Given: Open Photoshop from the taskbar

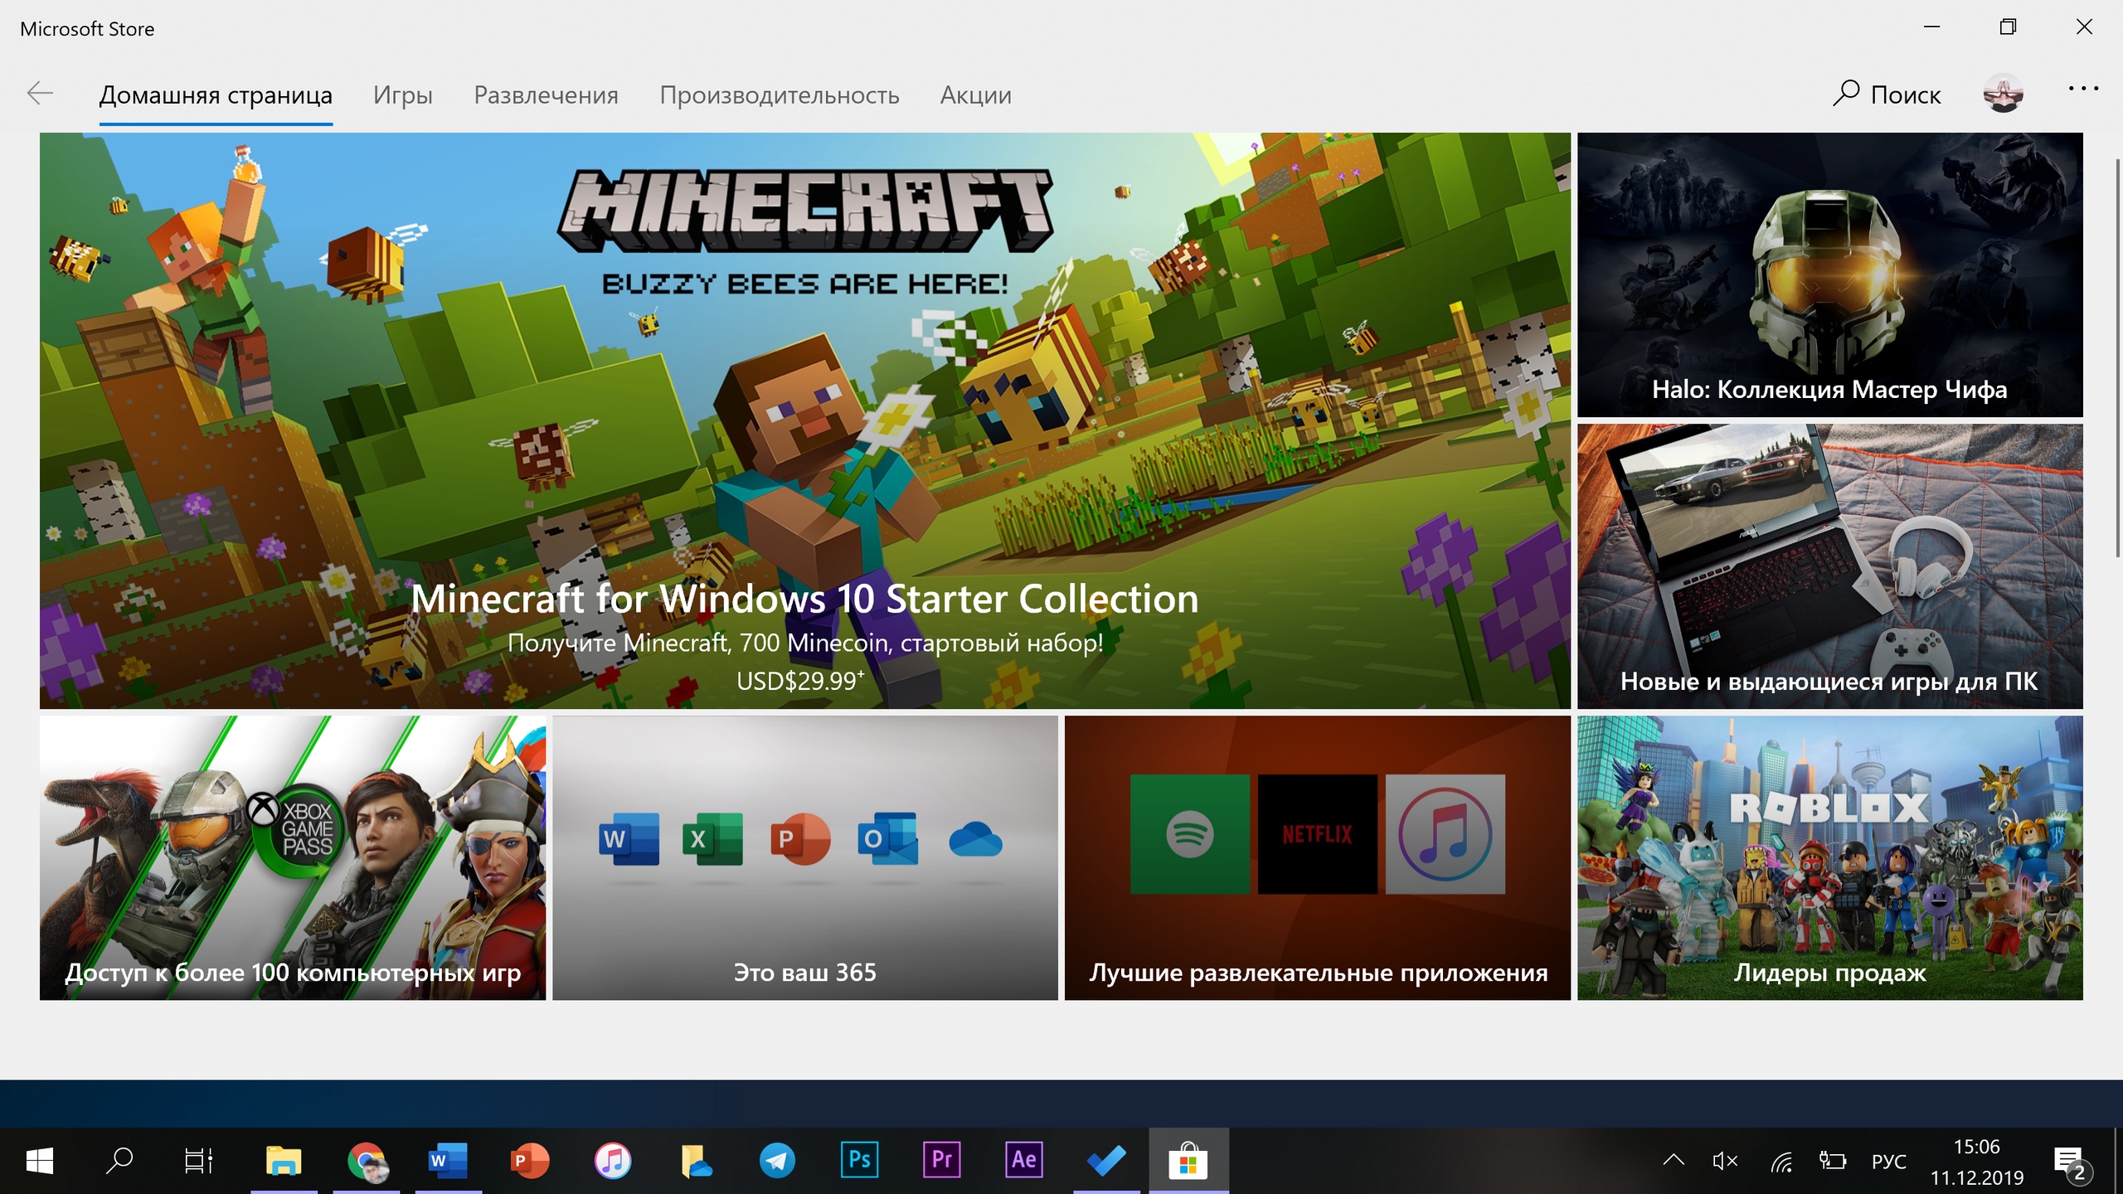Looking at the screenshot, I should coord(859,1161).
